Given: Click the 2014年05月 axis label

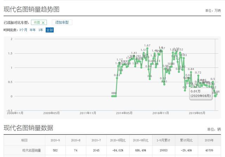Looking at the screenshot, I should (x=124, y=113).
